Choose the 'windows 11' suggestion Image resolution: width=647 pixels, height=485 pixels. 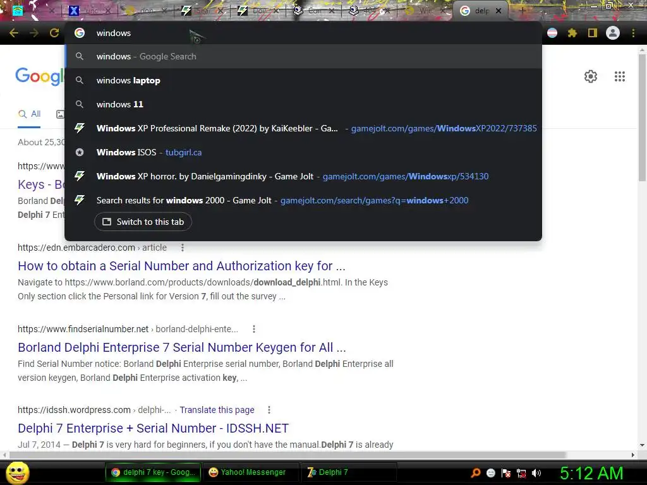(303, 104)
